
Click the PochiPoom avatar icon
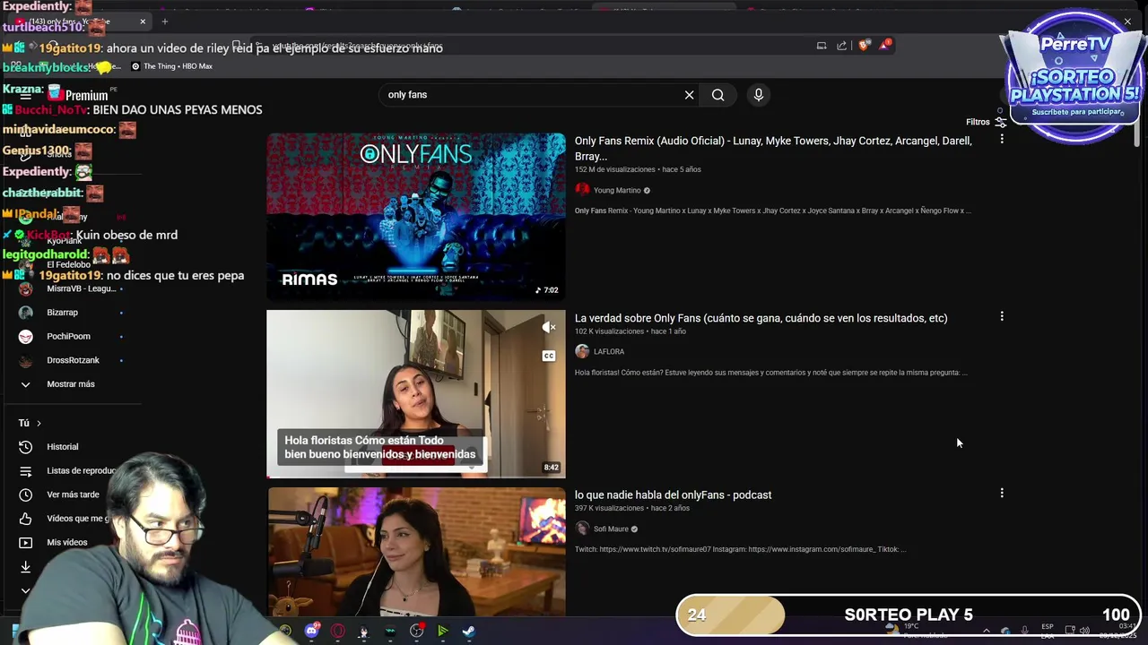point(25,336)
